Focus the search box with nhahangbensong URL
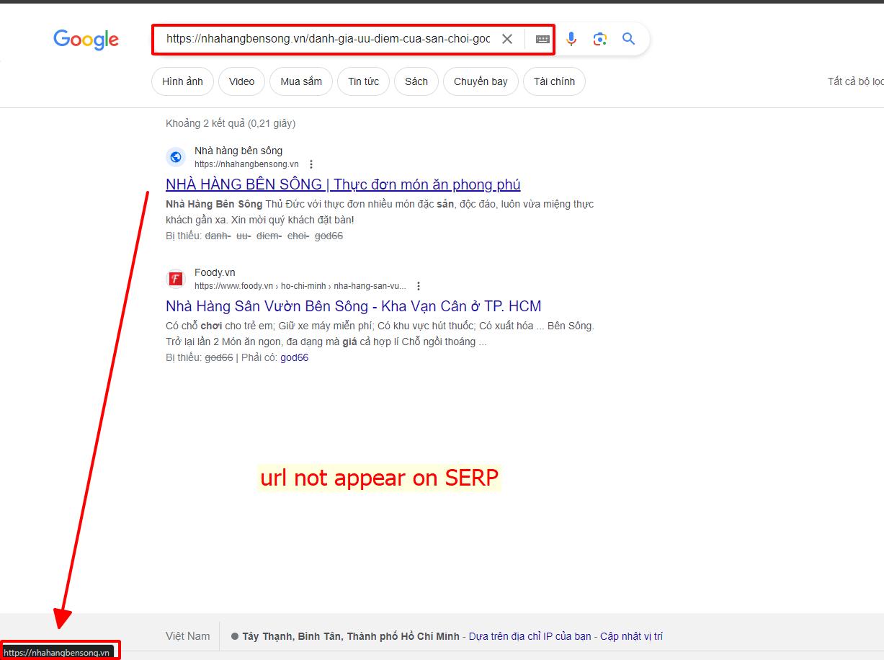 click(x=328, y=39)
